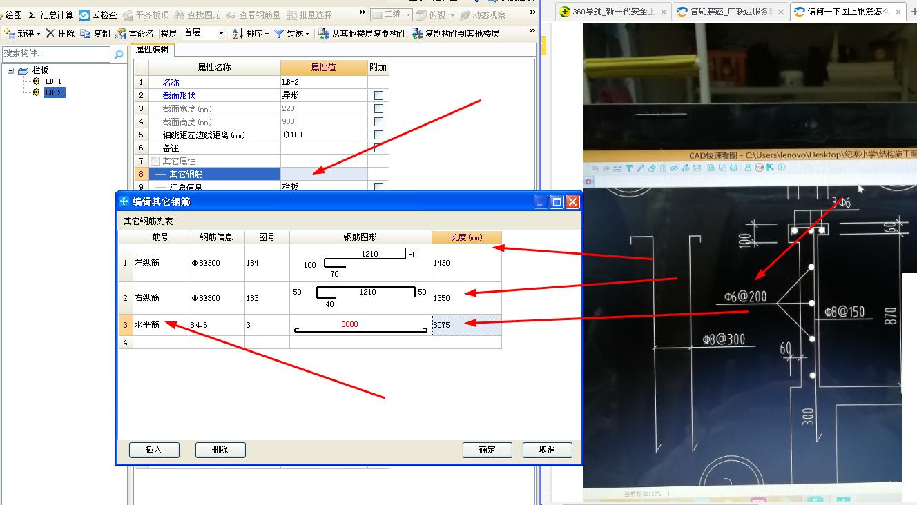Click 复制构件到其他楼层 toolbar icon
The width and height of the screenshot is (917, 505).
456,33
